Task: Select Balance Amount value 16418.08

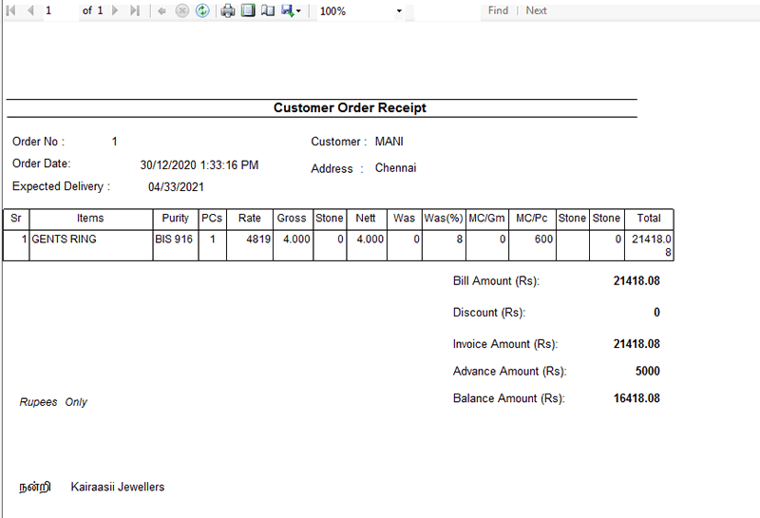Action: point(636,398)
